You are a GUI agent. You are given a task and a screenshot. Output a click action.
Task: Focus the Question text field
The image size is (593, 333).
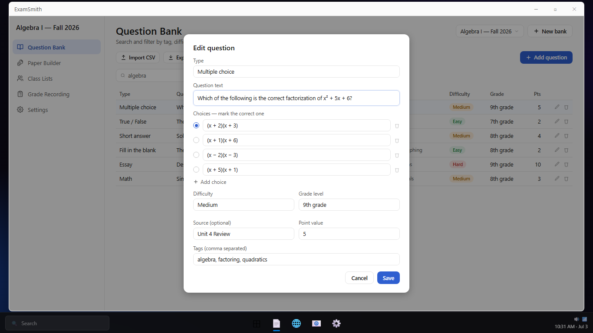pyautogui.click(x=296, y=98)
